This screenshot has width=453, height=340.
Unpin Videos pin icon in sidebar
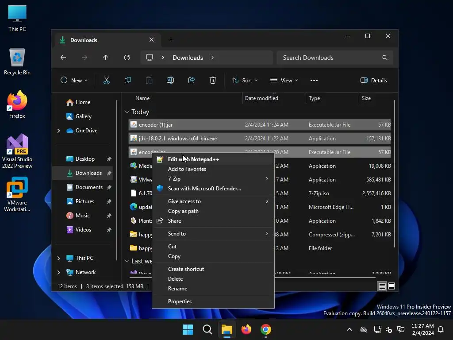pyautogui.click(x=109, y=230)
